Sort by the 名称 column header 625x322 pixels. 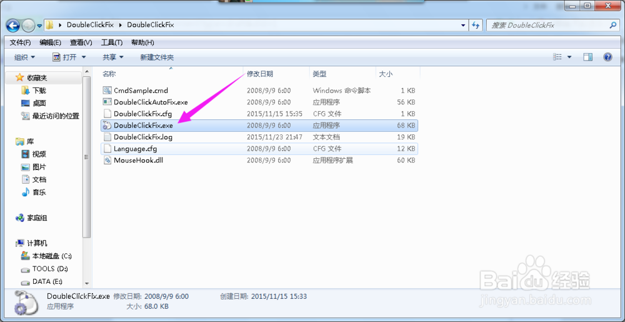[109, 74]
